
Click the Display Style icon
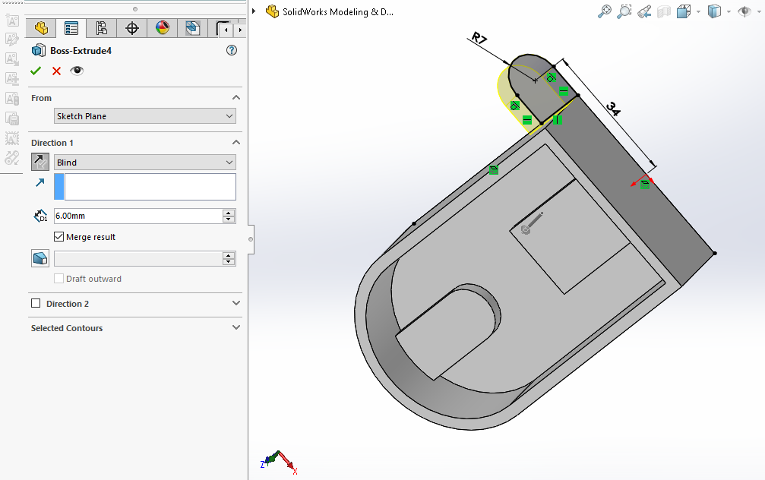click(x=714, y=11)
